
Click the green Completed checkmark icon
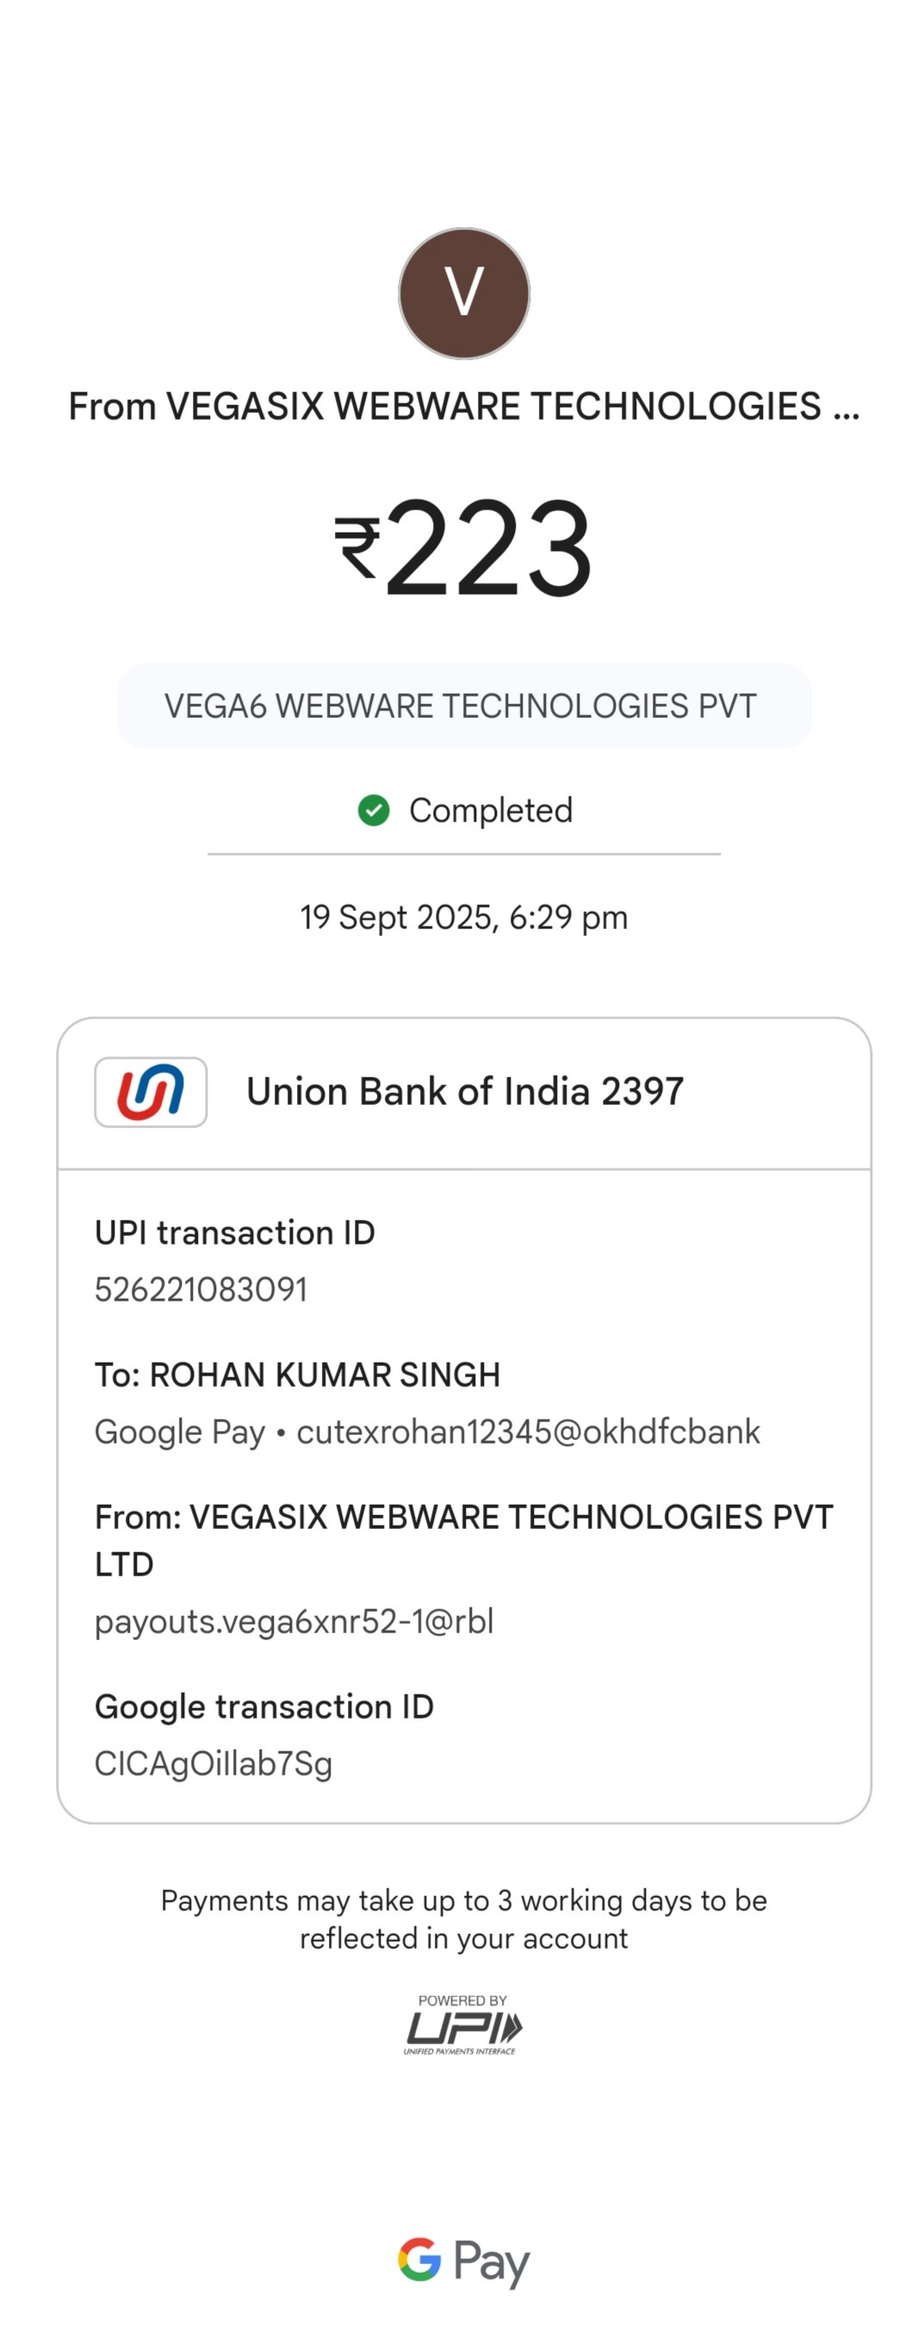coord(374,810)
